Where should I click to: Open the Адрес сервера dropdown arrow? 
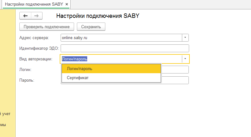coord(185,38)
